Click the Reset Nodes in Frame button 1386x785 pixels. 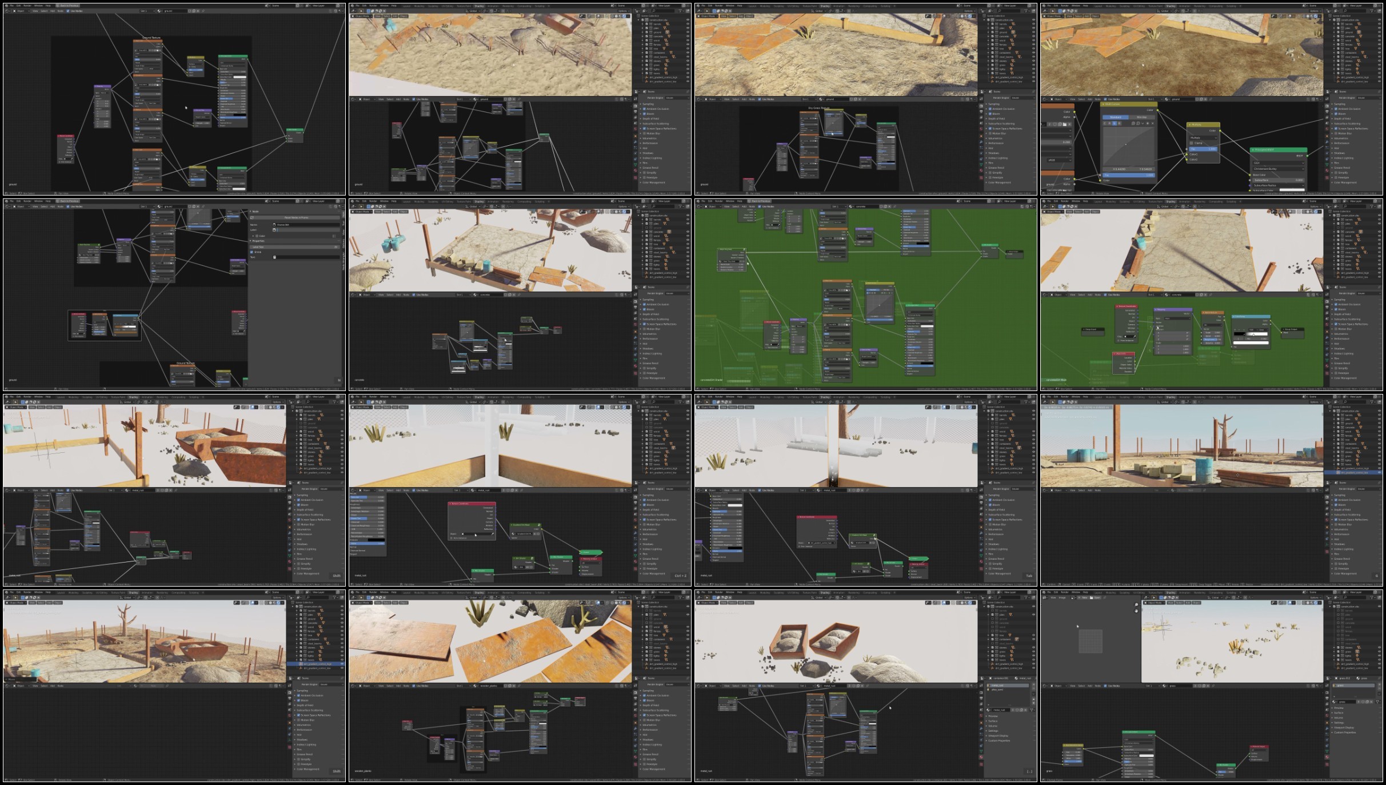[x=296, y=218]
